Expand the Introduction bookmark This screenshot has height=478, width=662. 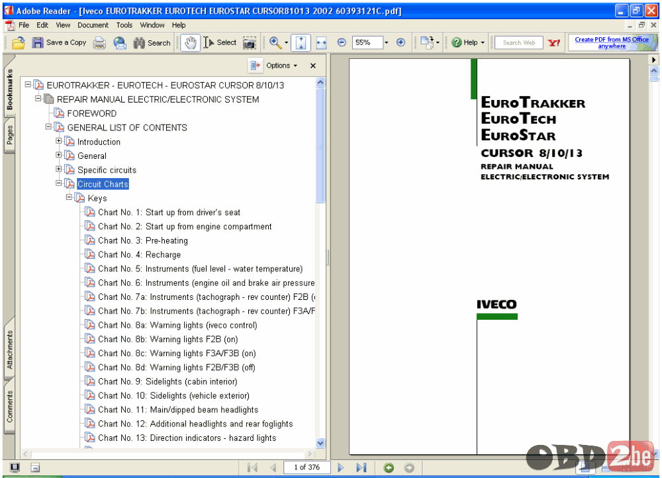point(59,141)
